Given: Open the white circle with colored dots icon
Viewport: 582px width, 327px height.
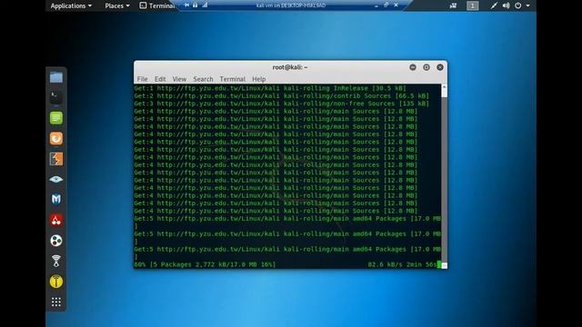Looking at the screenshot, I should pyautogui.click(x=56, y=241).
